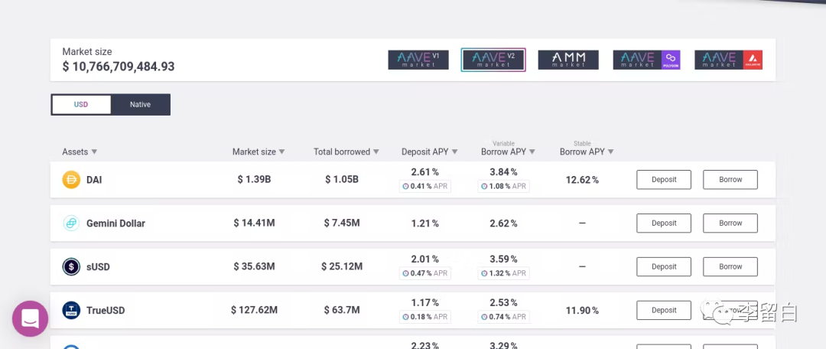The image size is (826, 349).
Task: Sort by Stable Borrow APY column
Action: tap(587, 152)
